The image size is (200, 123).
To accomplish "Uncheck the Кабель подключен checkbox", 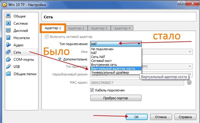I will (92, 90).
